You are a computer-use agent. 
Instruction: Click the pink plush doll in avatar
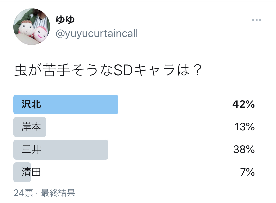(41, 35)
